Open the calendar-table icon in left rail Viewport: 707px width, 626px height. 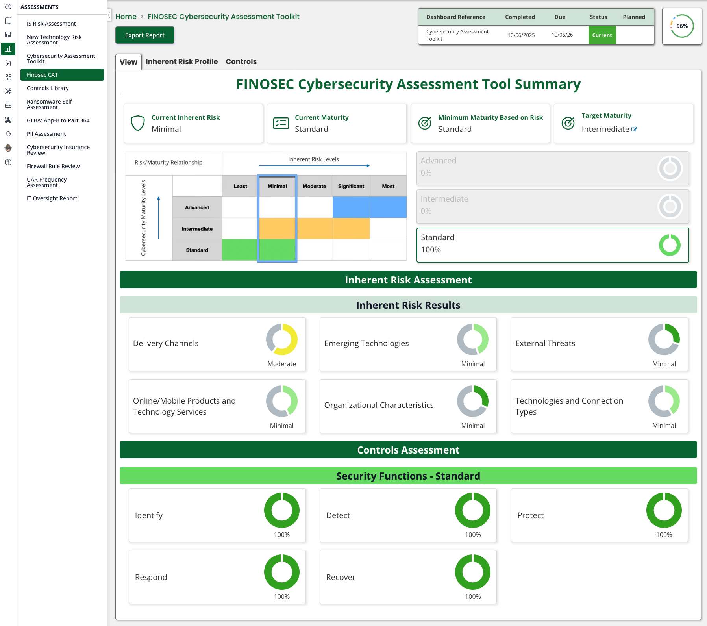tap(8, 35)
